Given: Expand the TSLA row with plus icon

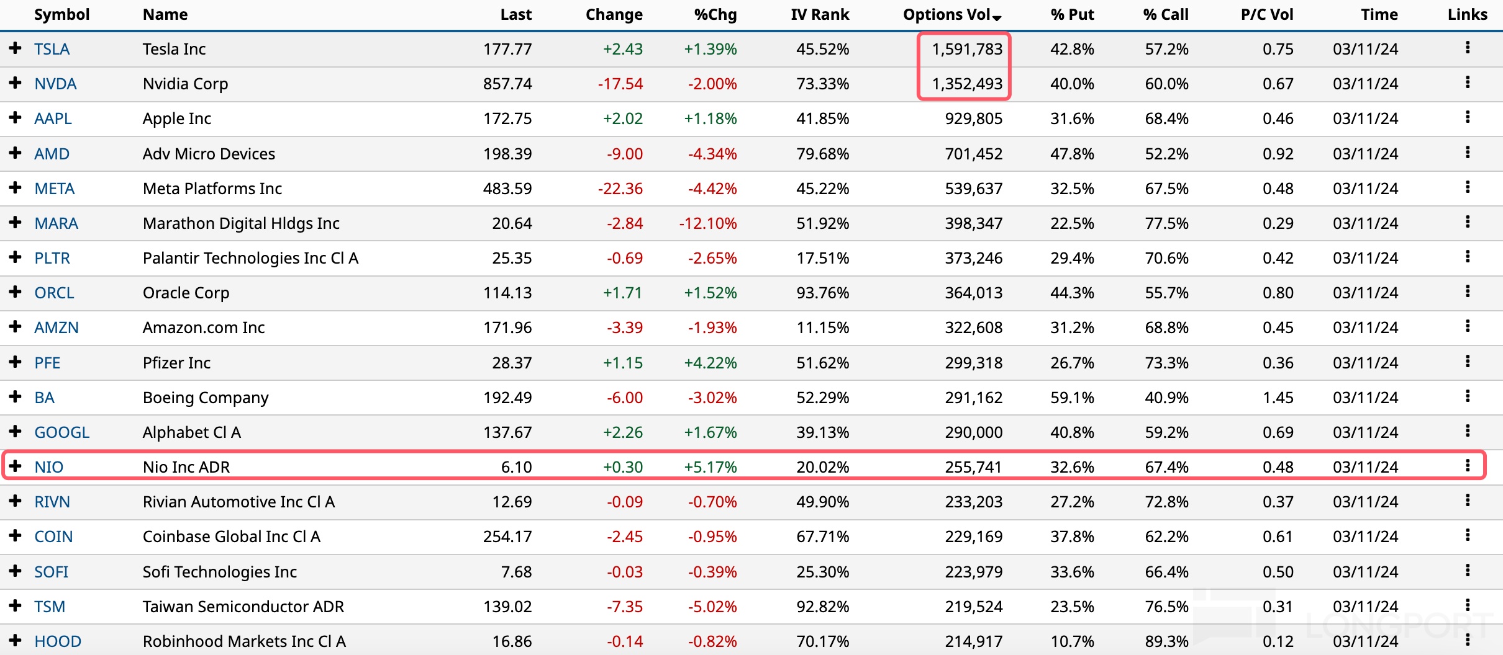Looking at the screenshot, I should 16,48.
